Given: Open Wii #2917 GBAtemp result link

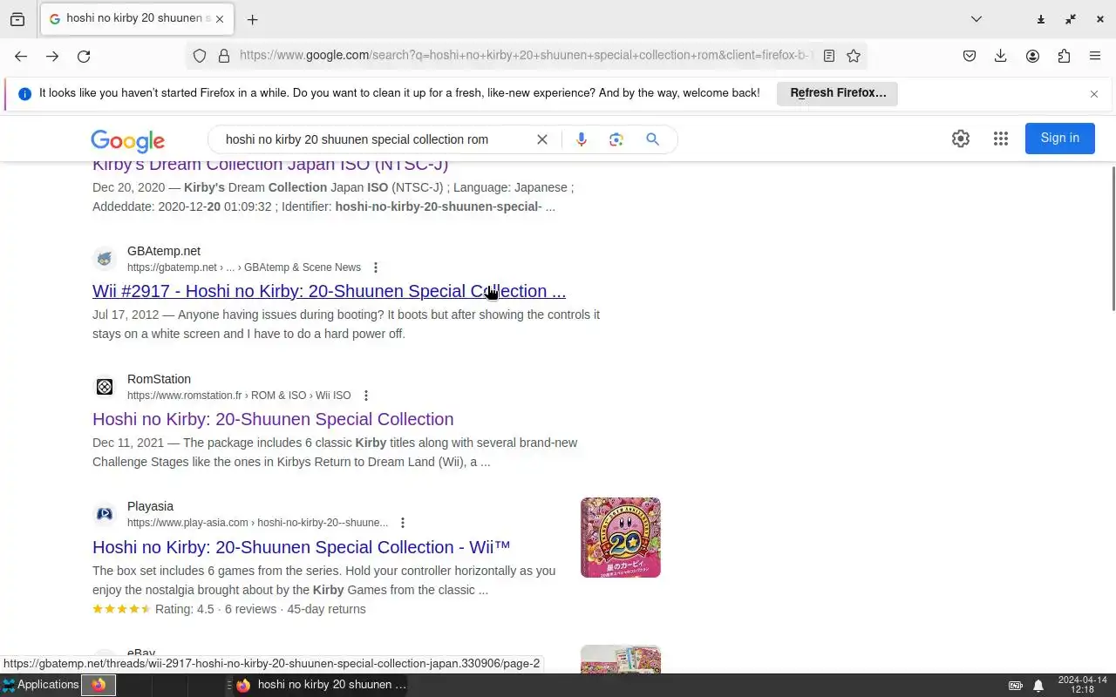Looking at the screenshot, I should coord(329,291).
